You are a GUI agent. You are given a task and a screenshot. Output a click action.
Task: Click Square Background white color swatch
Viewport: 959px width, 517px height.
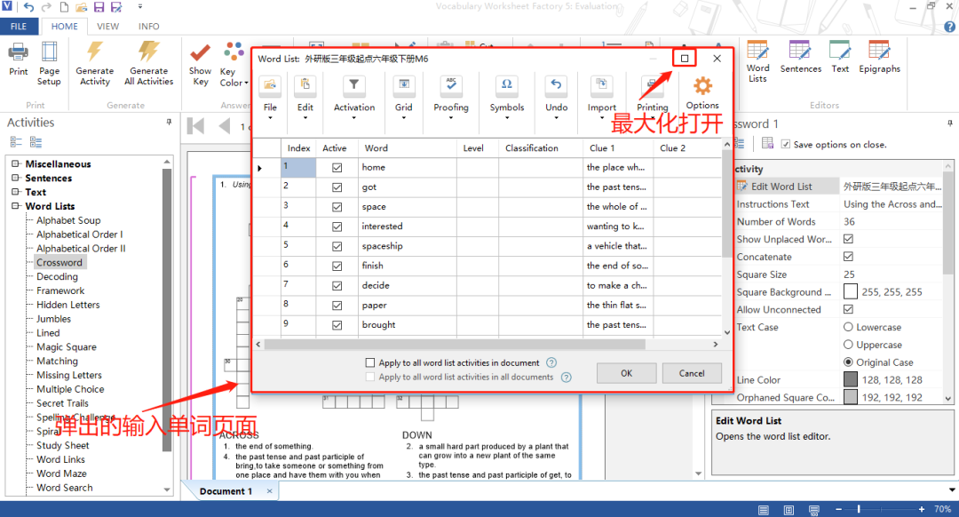pos(850,292)
